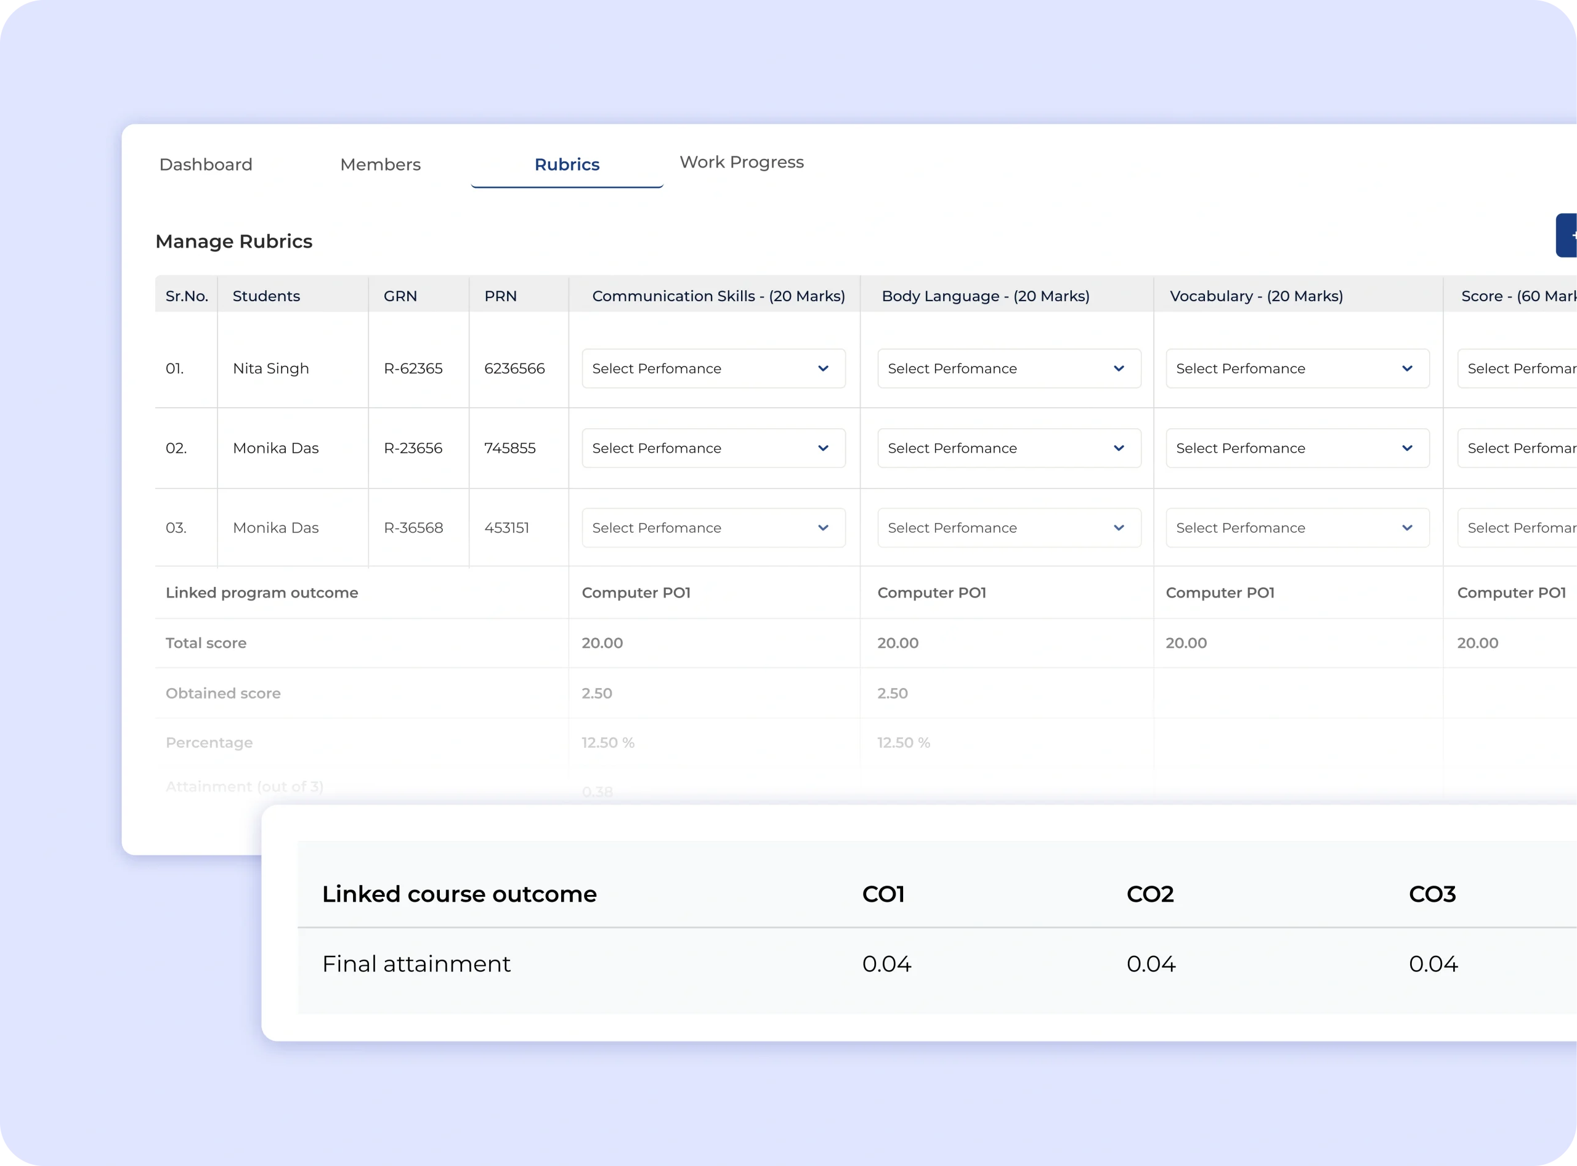
Task: Open row 03 Body Language performance dropdown
Action: coord(1009,528)
